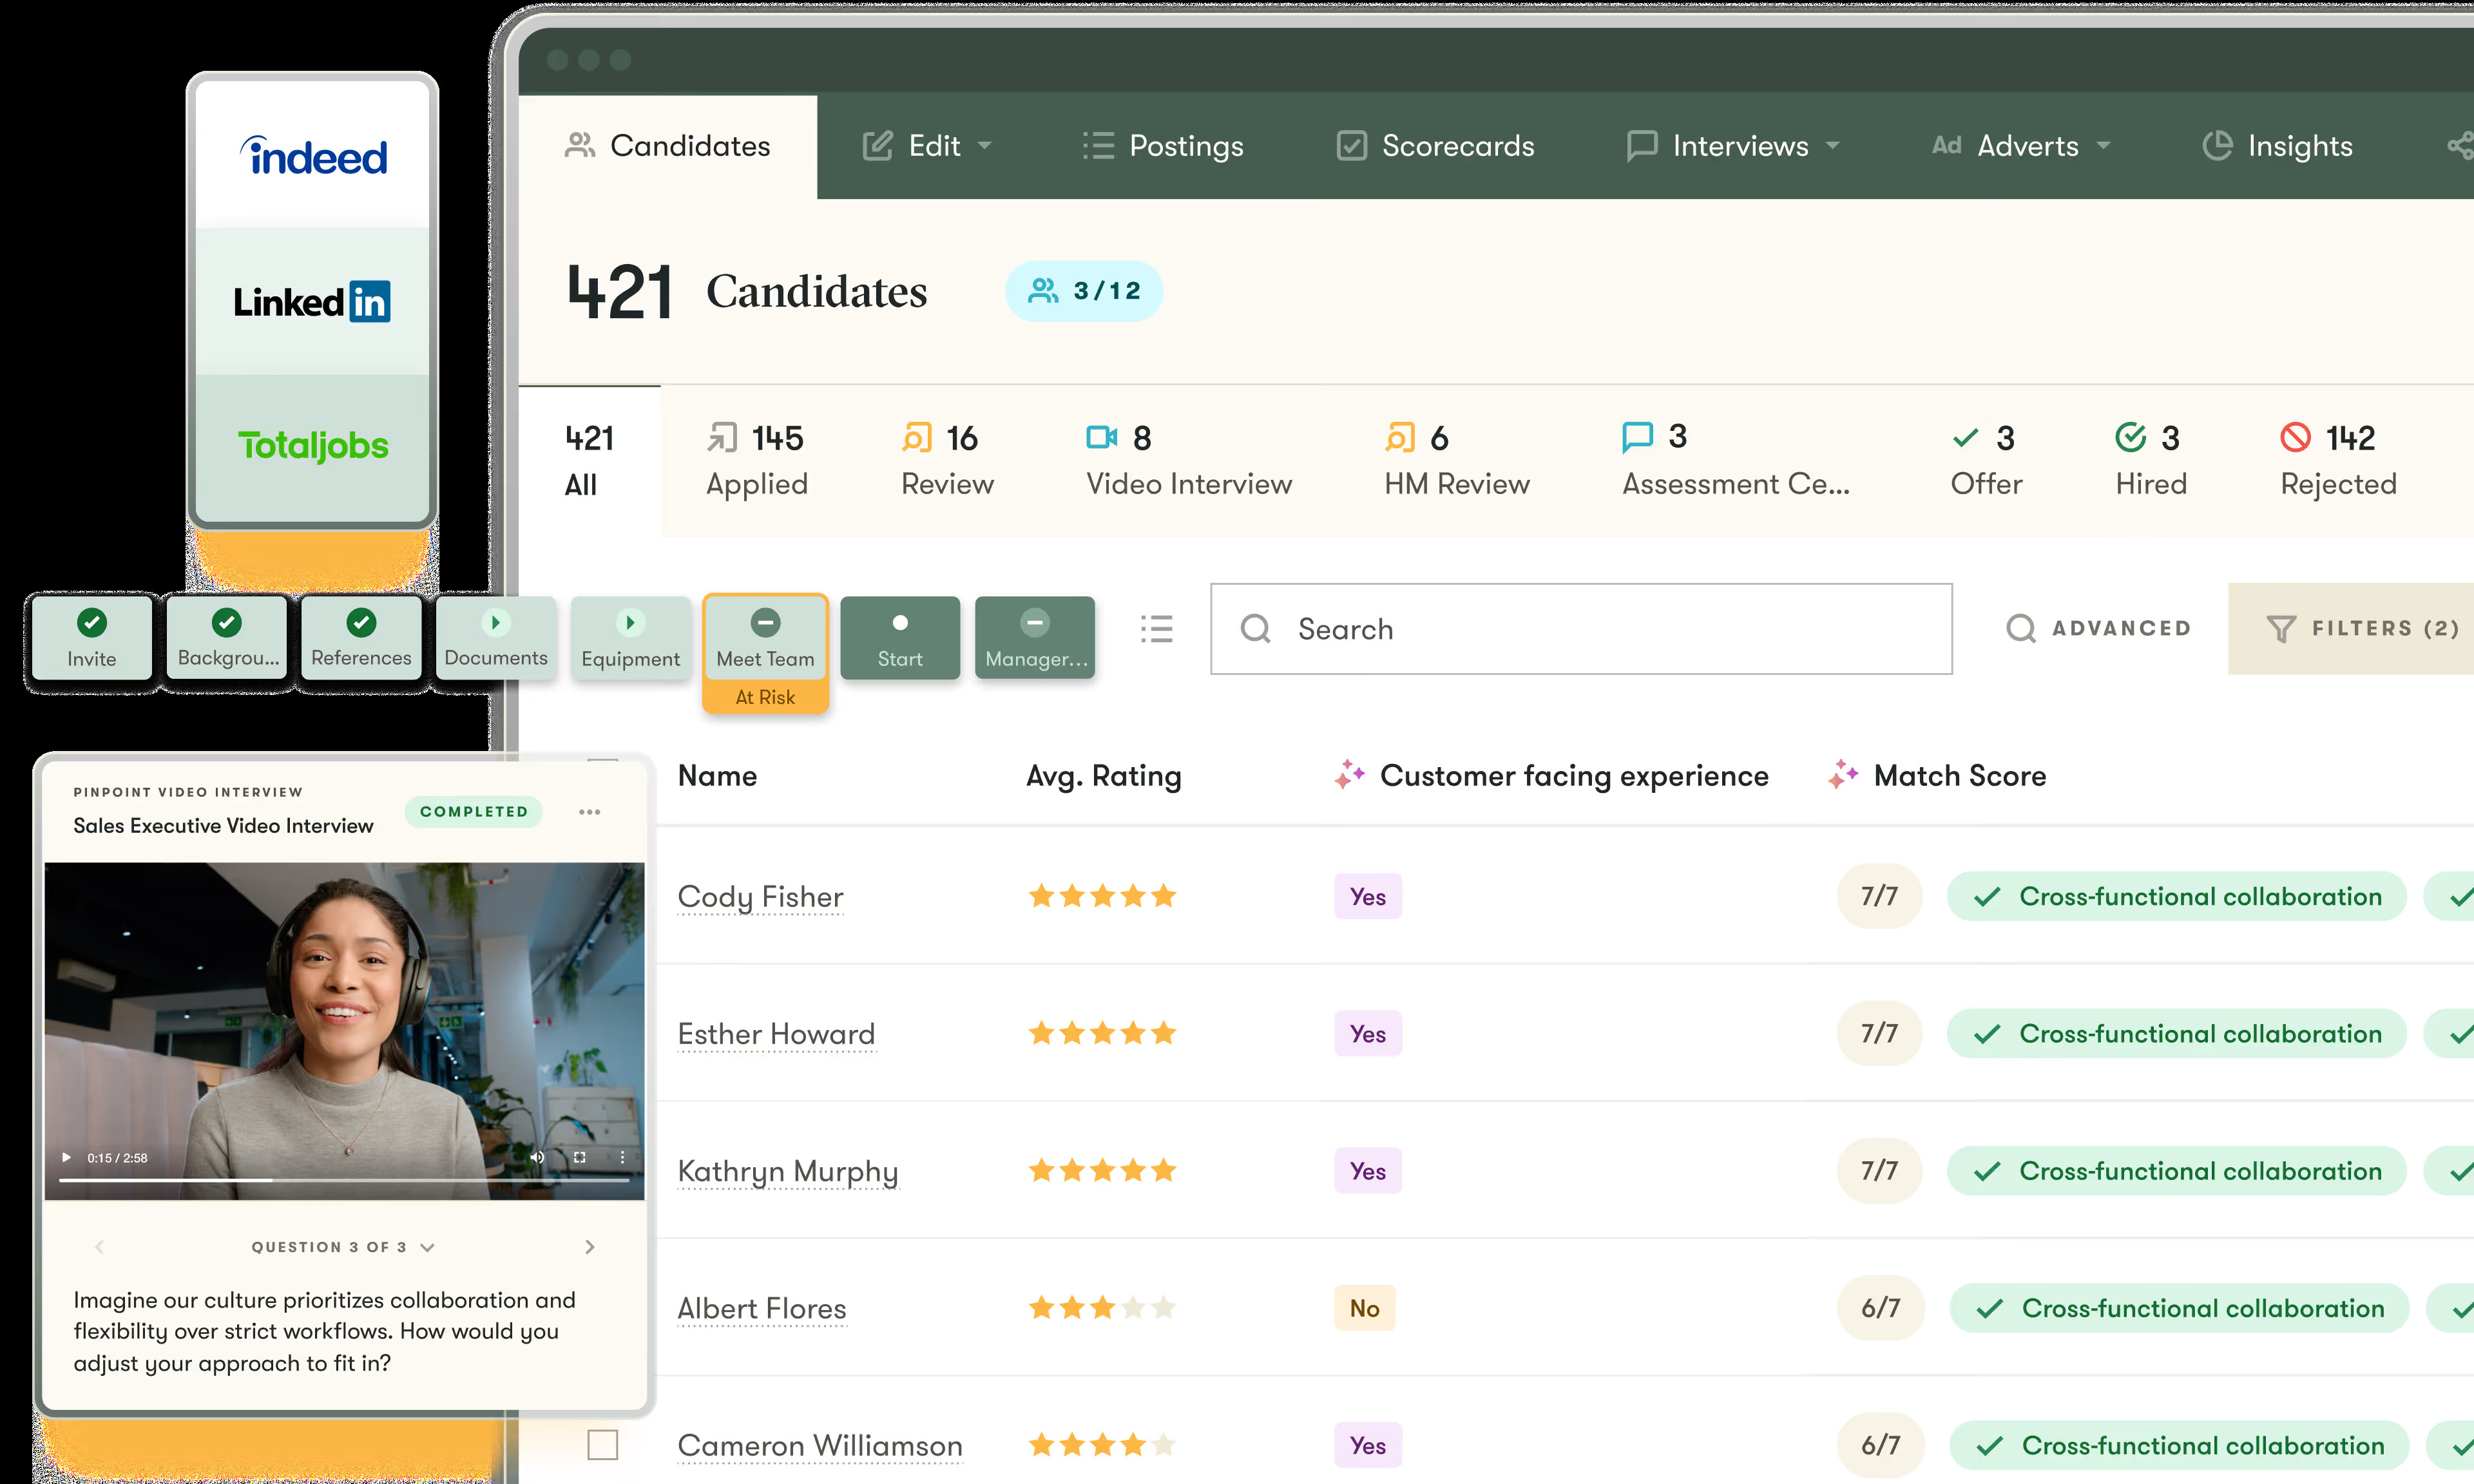The image size is (2474, 1484).
Task: Filter by Applied stage icon
Action: (722, 438)
